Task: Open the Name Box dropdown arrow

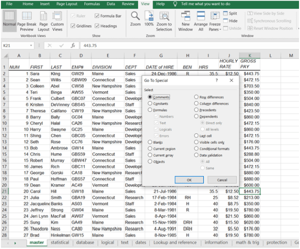Action: click(31, 45)
